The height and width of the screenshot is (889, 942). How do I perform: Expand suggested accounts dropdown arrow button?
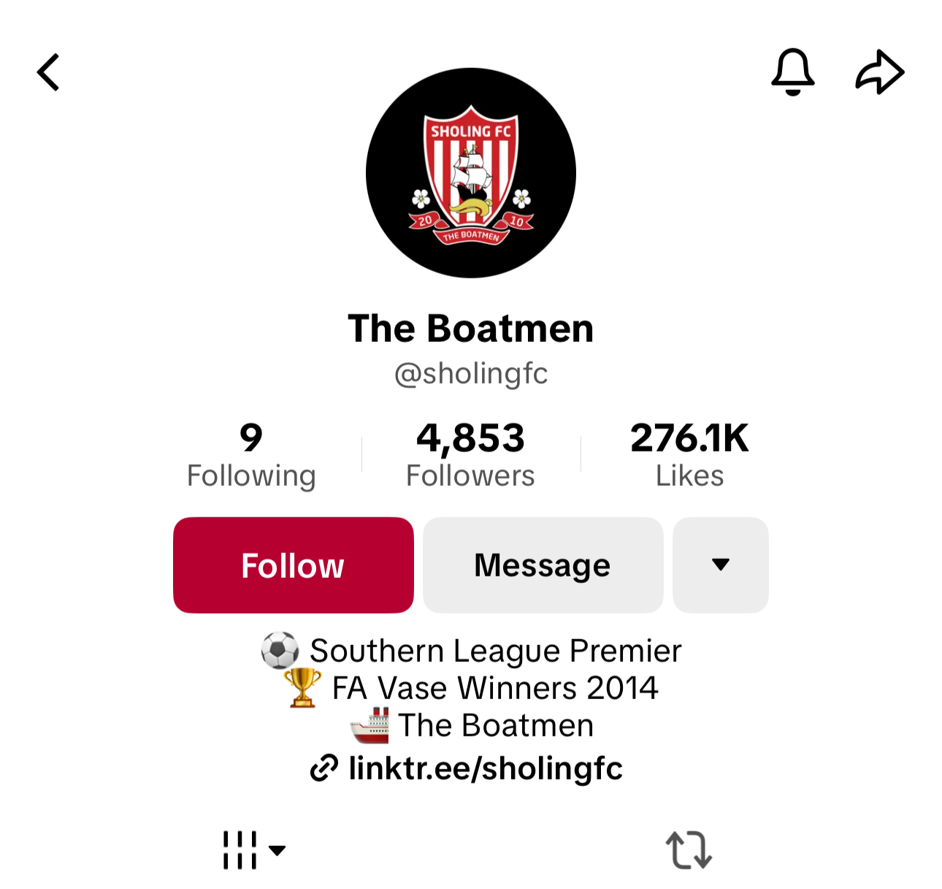tap(721, 565)
